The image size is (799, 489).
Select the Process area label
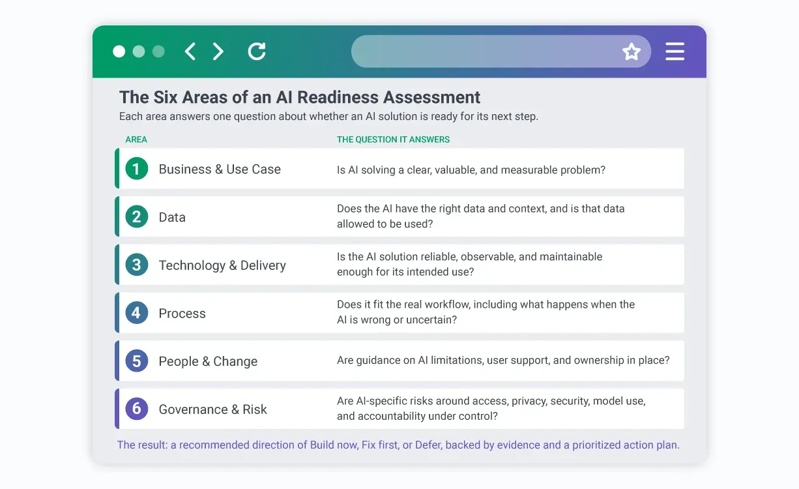tap(182, 313)
